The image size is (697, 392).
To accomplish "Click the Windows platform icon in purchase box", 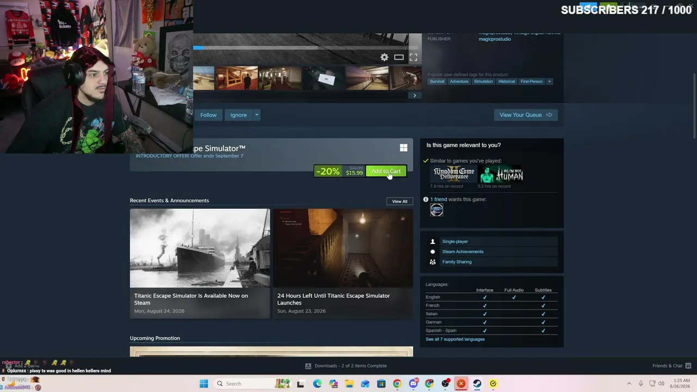I will click(403, 148).
